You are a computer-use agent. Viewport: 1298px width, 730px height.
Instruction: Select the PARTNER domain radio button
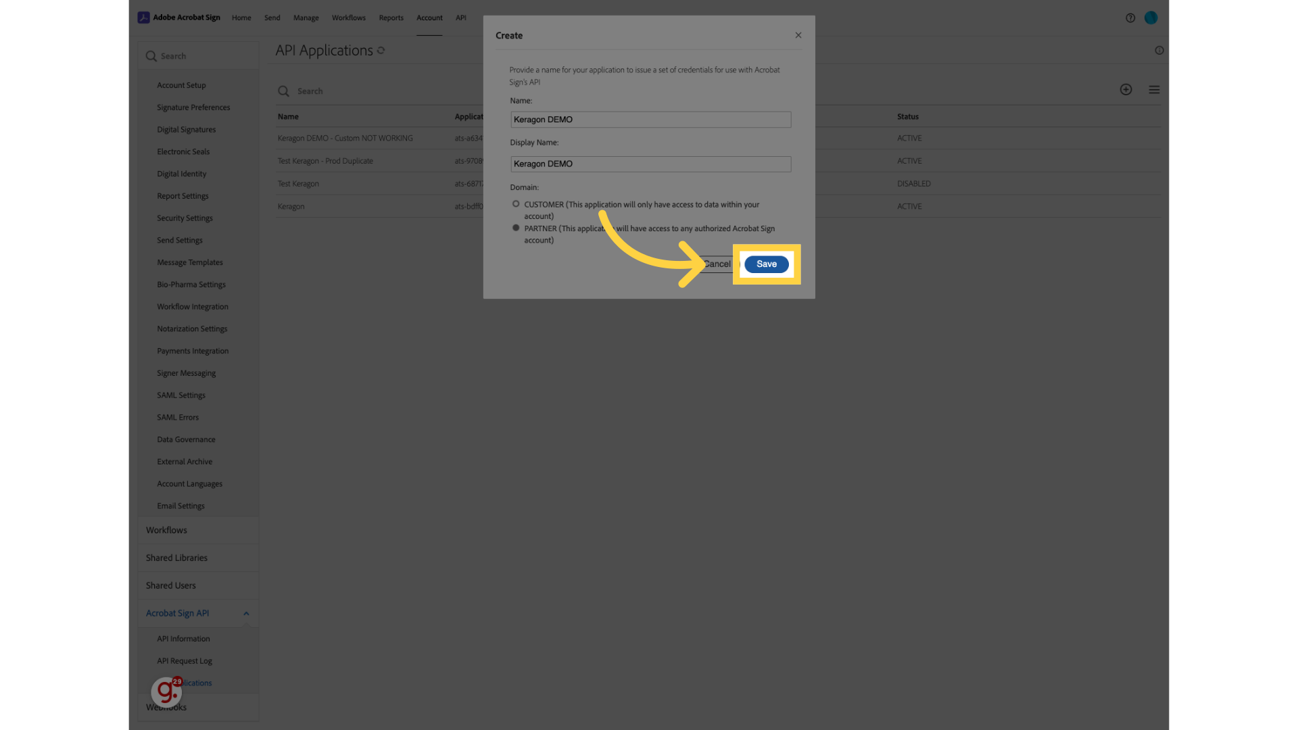coord(516,228)
